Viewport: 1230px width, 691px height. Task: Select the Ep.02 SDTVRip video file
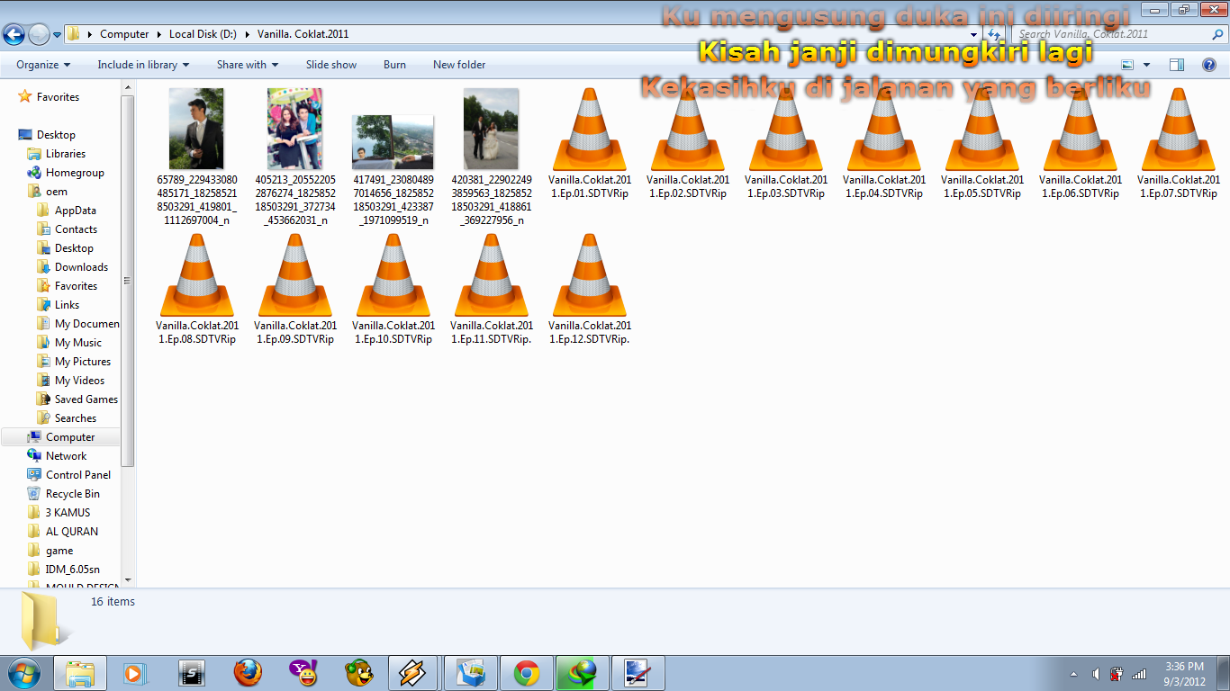(x=688, y=144)
